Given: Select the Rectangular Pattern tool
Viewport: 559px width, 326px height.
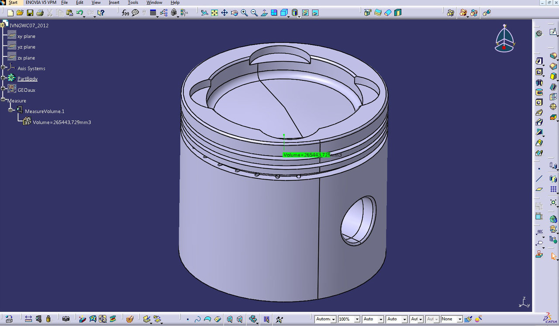Looking at the screenshot, I should (x=554, y=189).
